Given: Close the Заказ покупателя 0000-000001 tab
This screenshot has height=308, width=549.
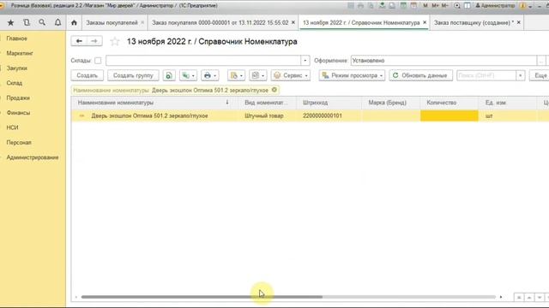Looking at the screenshot, I should [x=293, y=23].
